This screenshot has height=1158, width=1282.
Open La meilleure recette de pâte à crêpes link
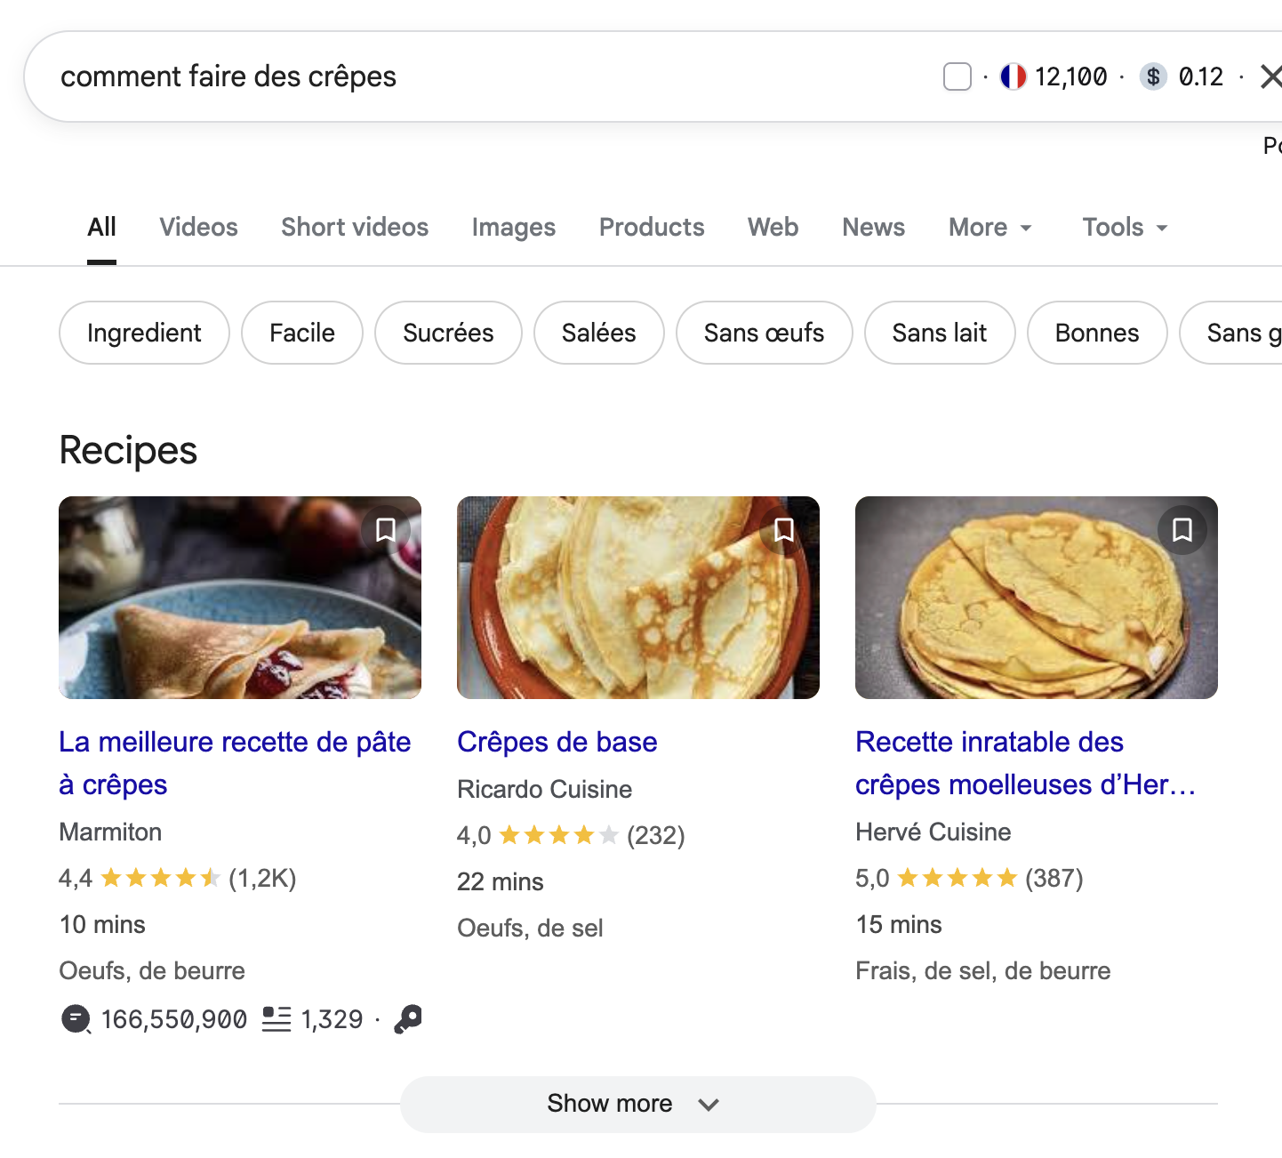(x=235, y=763)
